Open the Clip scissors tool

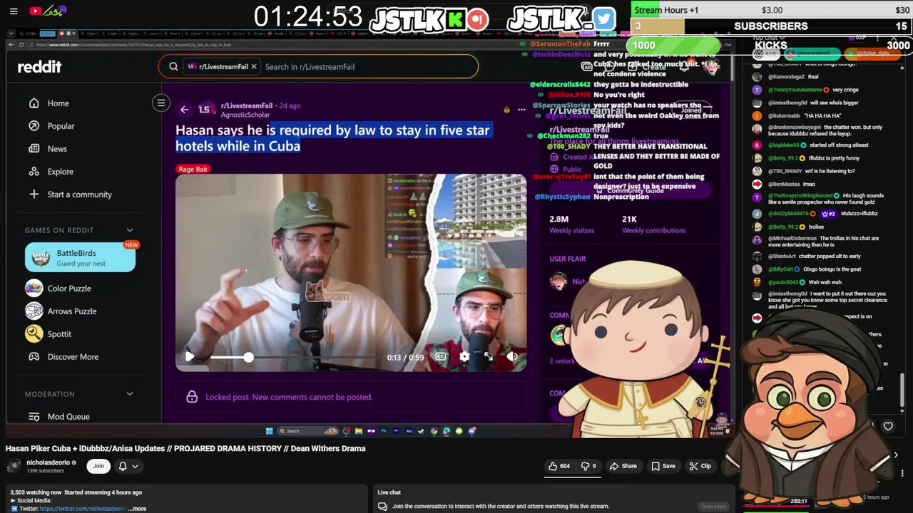click(x=700, y=466)
